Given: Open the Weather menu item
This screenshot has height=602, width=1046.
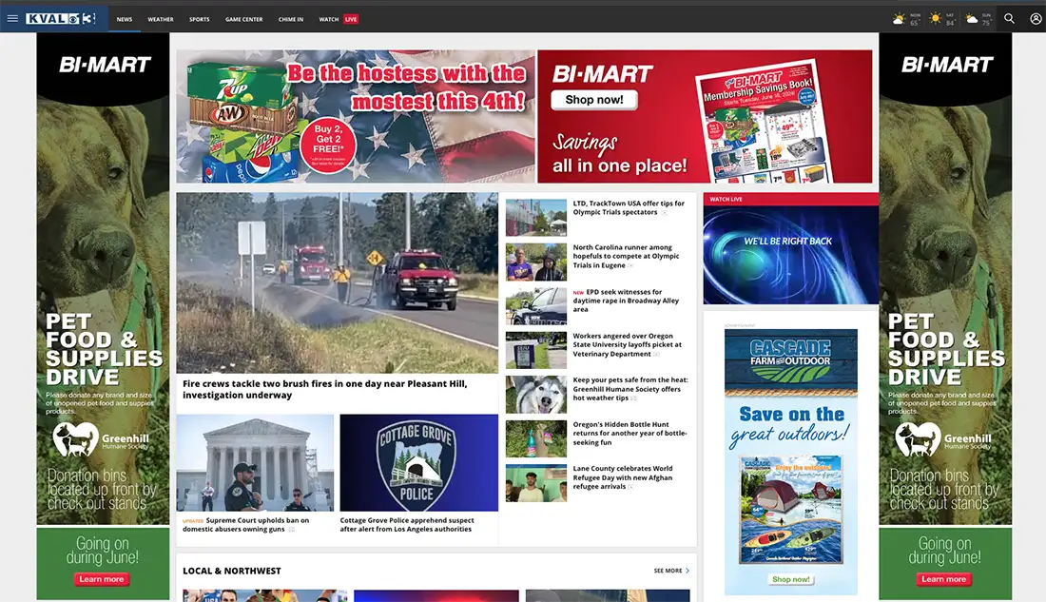Looking at the screenshot, I should coord(161,19).
